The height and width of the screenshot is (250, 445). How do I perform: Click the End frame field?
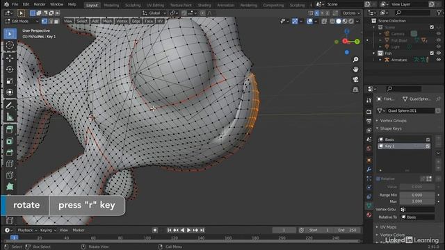coord(347,231)
